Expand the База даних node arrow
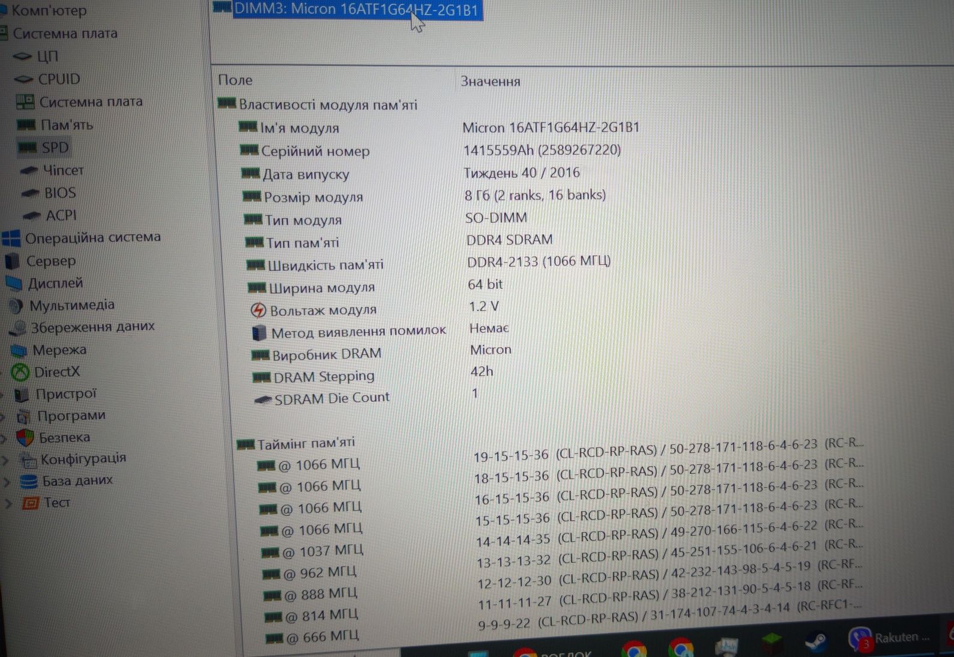The height and width of the screenshot is (657, 954). pyautogui.click(x=7, y=482)
